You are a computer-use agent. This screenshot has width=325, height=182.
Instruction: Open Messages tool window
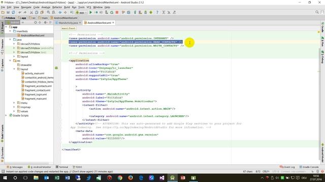15,167
